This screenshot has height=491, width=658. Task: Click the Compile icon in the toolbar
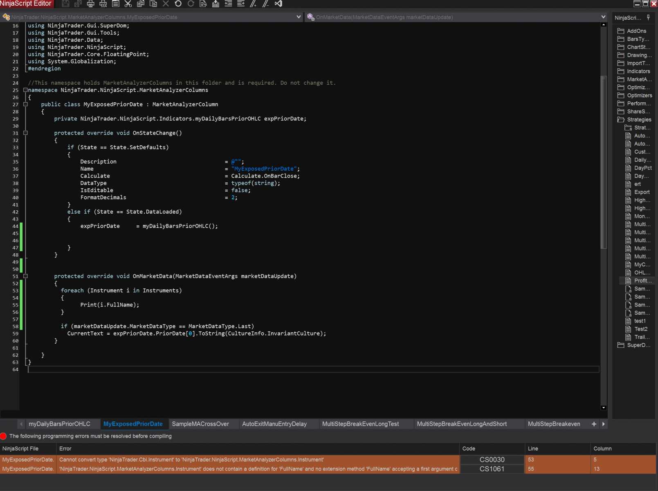coord(216,4)
